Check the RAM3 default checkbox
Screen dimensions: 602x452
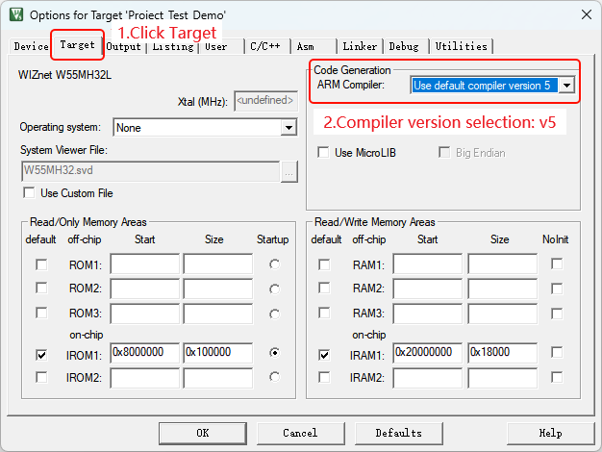[x=324, y=313]
